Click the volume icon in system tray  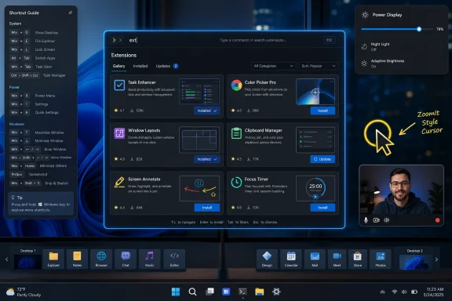point(404,292)
